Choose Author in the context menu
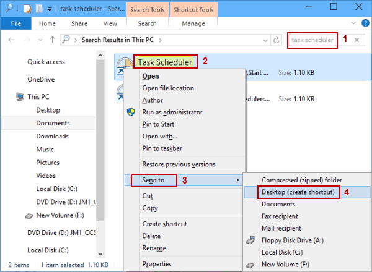Viewport: 372px width, 272px height. (x=153, y=100)
